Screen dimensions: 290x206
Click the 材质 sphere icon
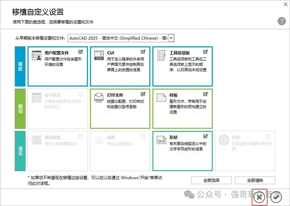(224, 140)
